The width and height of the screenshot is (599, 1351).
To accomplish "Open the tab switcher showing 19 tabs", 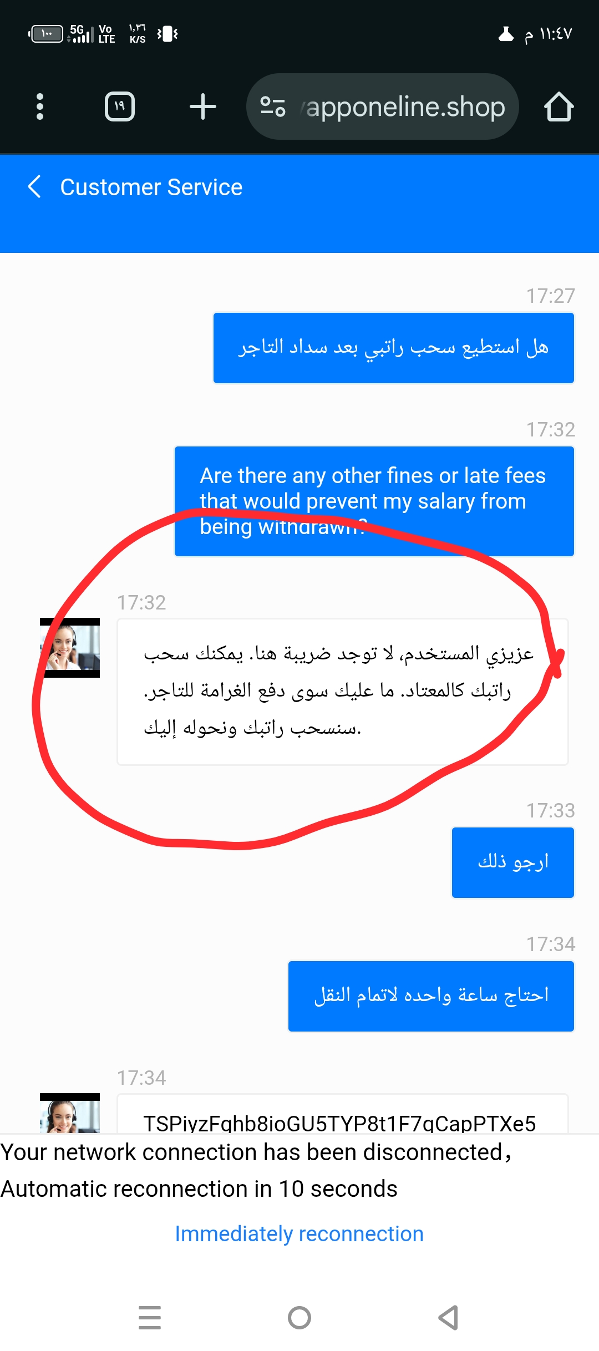I will click(x=120, y=106).
